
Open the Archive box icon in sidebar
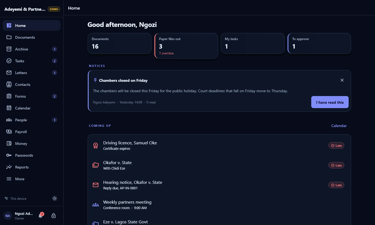9,49
